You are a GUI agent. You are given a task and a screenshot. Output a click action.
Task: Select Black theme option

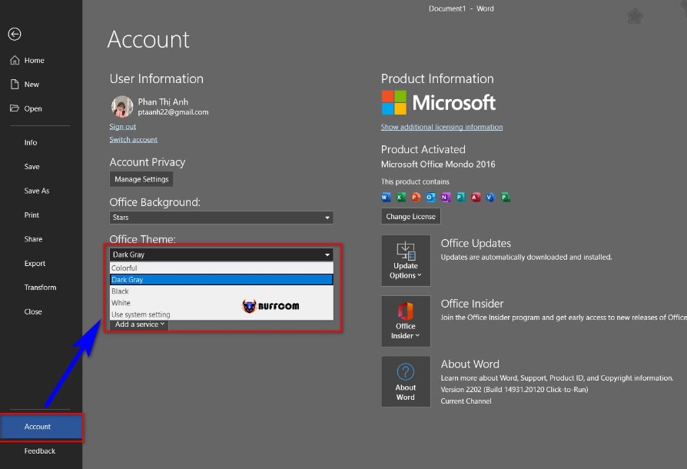tap(221, 291)
